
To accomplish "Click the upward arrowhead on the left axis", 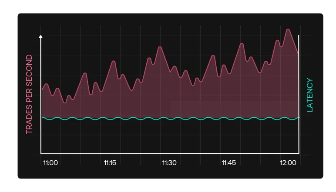I will (41, 36).
